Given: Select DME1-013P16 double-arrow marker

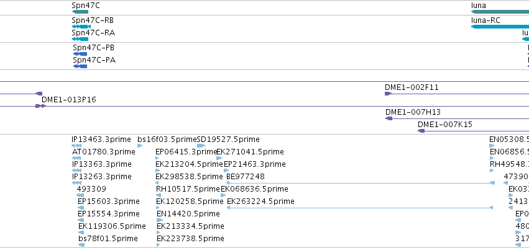Looking at the screenshot, I should click(40, 106).
